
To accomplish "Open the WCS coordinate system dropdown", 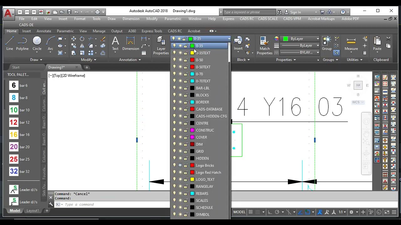I will tap(358, 102).
